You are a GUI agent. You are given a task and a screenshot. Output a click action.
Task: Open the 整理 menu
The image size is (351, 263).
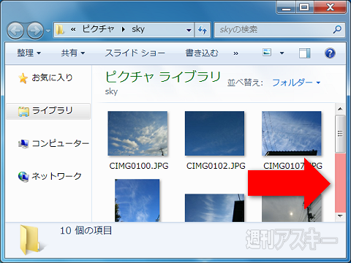click(29, 53)
